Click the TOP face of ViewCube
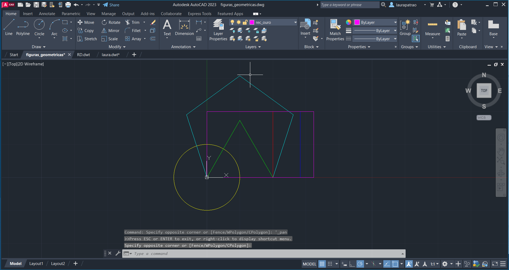The image size is (509, 270). pos(484,91)
